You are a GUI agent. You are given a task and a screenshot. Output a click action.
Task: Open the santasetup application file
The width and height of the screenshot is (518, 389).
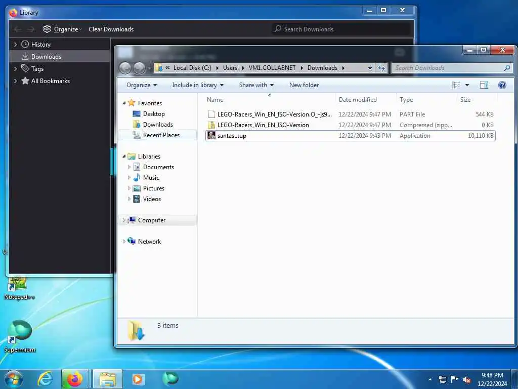click(232, 136)
